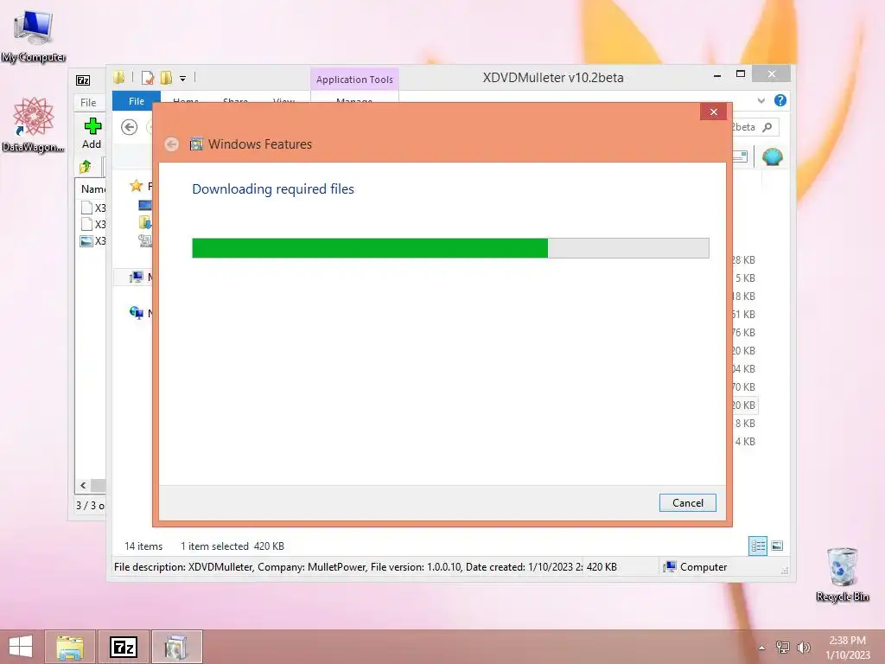Open the DataWagon desktop shortcut
Image resolution: width=885 pixels, height=664 pixels.
[x=34, y=124]
